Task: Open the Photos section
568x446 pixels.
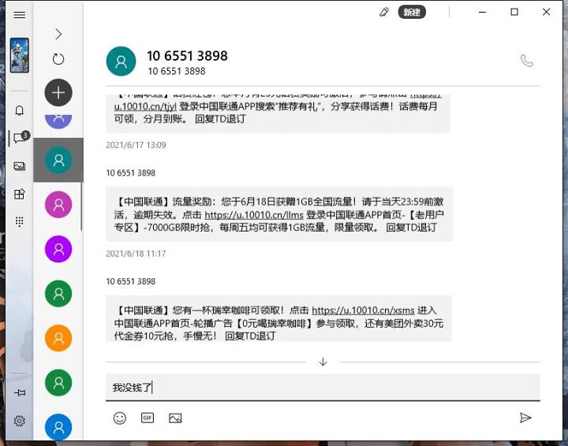Action: [20, 166]
